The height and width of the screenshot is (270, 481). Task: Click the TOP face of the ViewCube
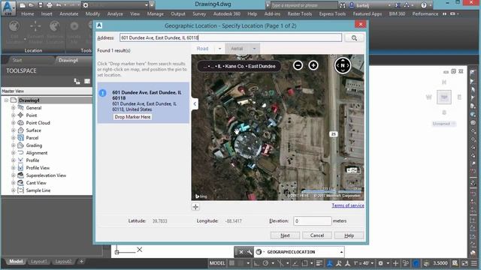click(444, 97)
